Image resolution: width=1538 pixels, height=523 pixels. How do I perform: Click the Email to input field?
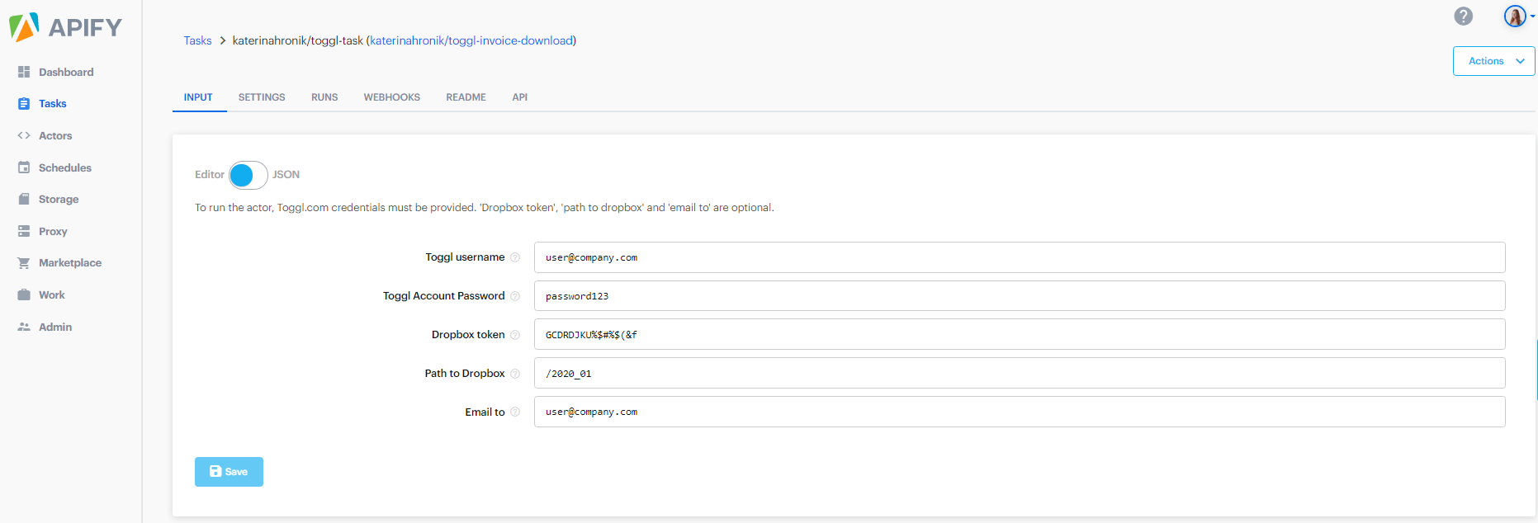(1020, 412)
